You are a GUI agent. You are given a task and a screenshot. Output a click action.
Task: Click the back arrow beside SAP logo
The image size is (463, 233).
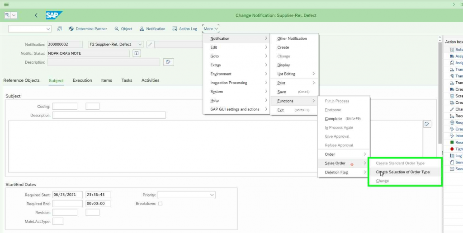(x=36, y=15)
